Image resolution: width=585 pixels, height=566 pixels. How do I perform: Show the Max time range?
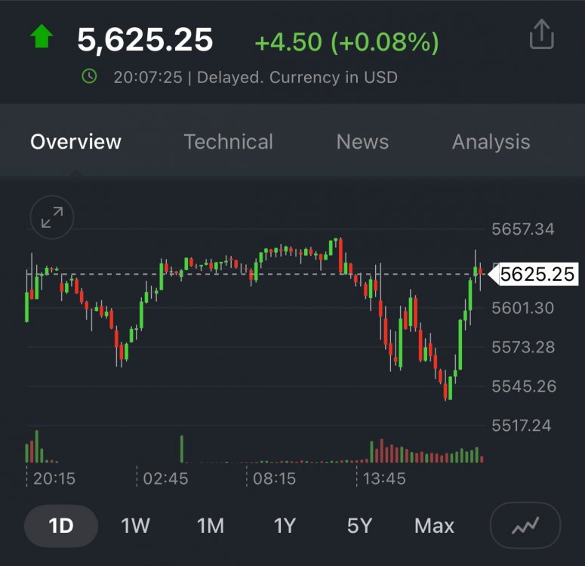[x=434, y=525]
